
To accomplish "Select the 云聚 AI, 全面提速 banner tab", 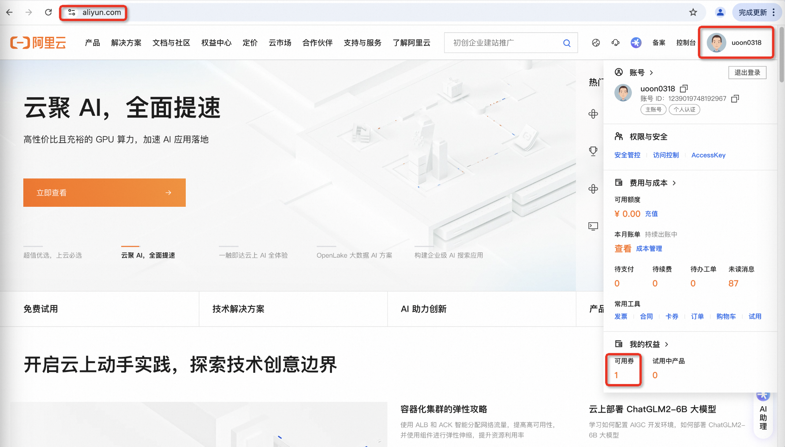I will [148, 255].
